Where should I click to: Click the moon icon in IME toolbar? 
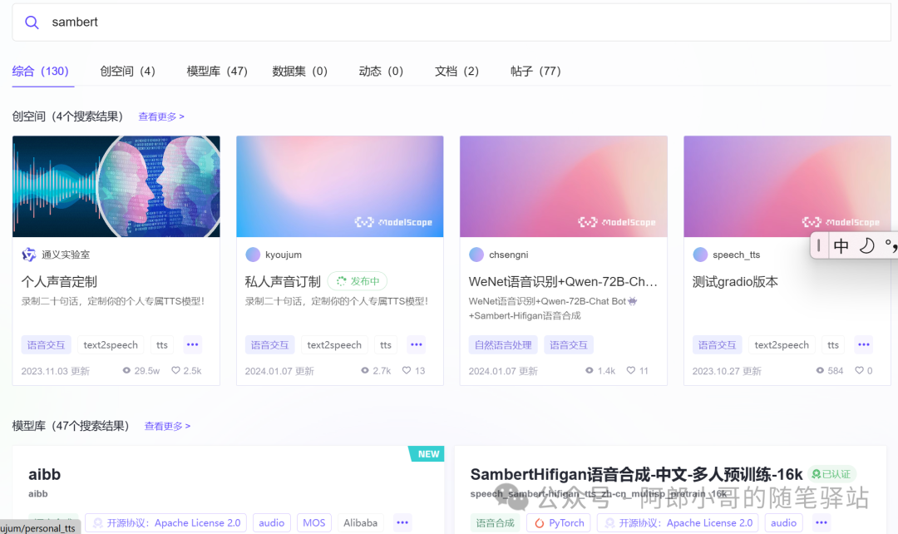click(x=867, y=246)
